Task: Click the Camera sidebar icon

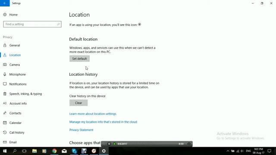Action: click(x=5, y=65)
